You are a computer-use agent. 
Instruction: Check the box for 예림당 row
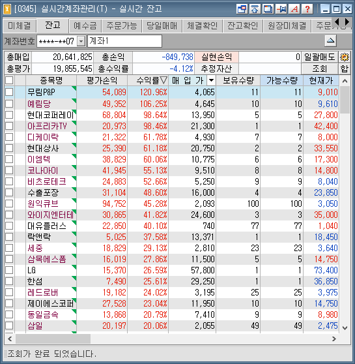pos(9,103)
